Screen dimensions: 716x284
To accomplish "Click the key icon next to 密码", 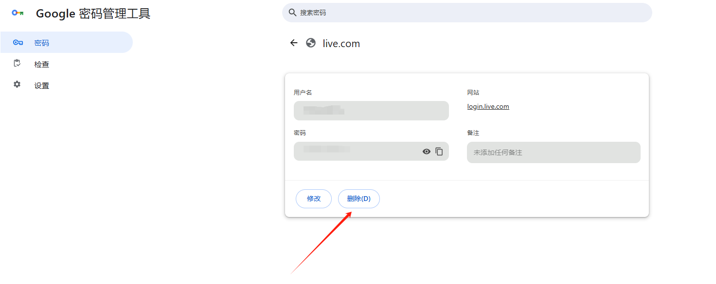I will click(x=18, y=43).
